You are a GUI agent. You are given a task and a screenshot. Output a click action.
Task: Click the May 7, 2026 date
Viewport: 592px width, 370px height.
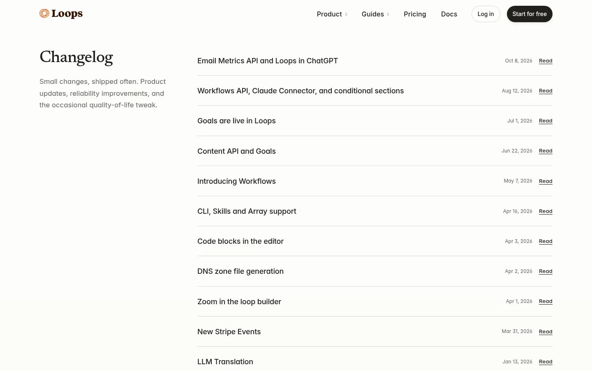pyautogui.click(x=518, y=181)
